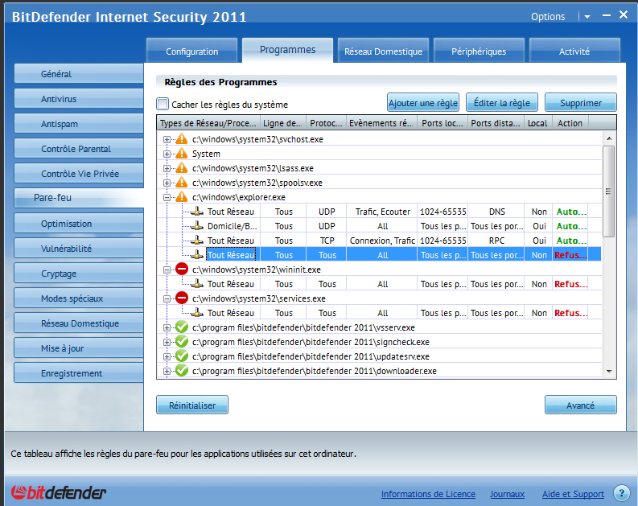
Task: Click the red deny icon beside services.exe
Action: pos(182,298)
